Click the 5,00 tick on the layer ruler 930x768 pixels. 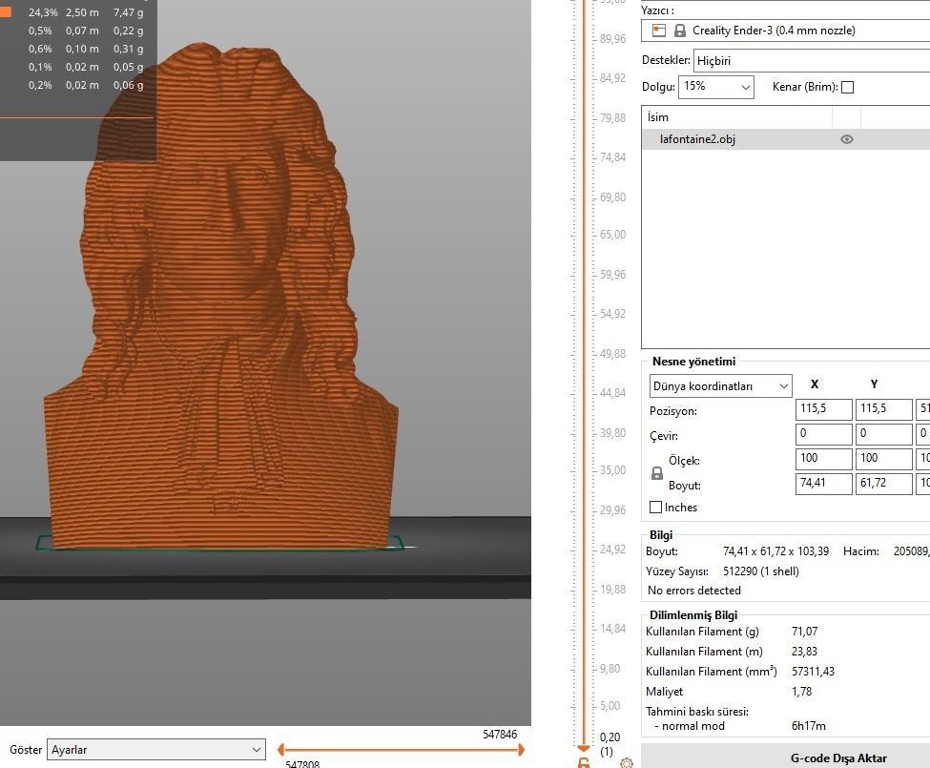[610, 706]
